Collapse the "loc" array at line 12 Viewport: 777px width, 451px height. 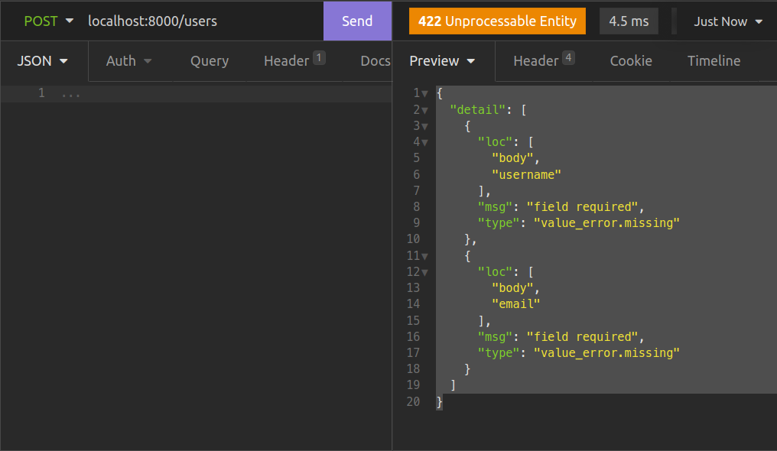424,272
